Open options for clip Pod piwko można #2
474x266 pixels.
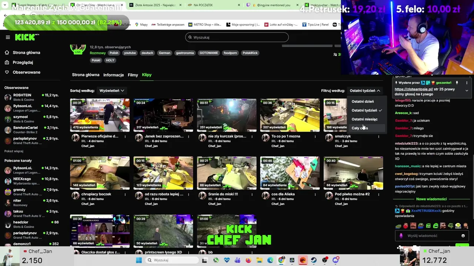[378, 194]
